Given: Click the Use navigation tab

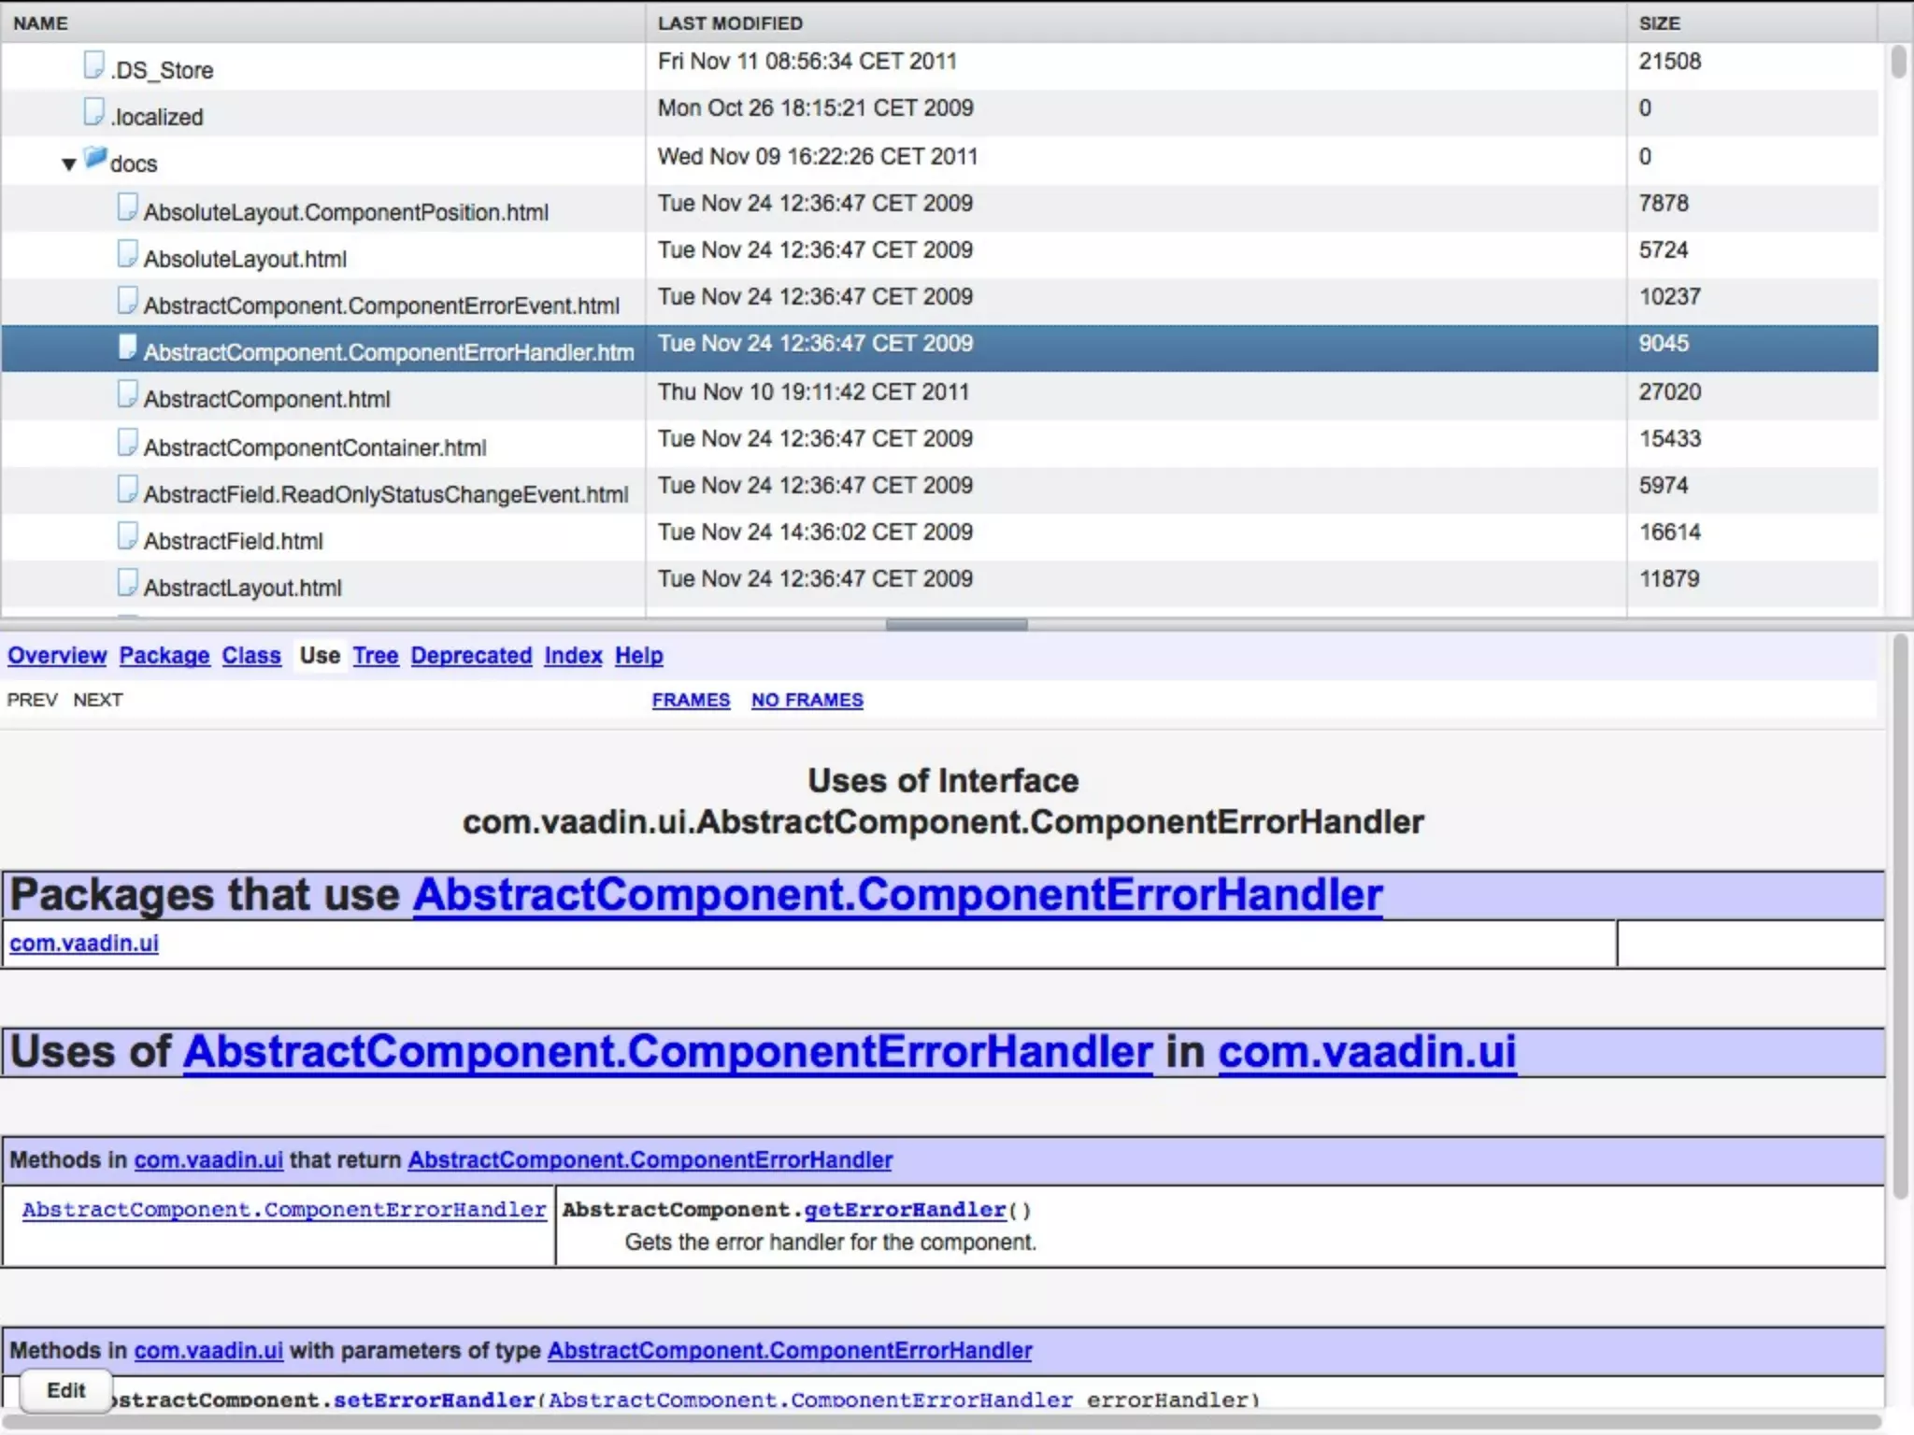Looking at the screenshot, I should point(320,656).
